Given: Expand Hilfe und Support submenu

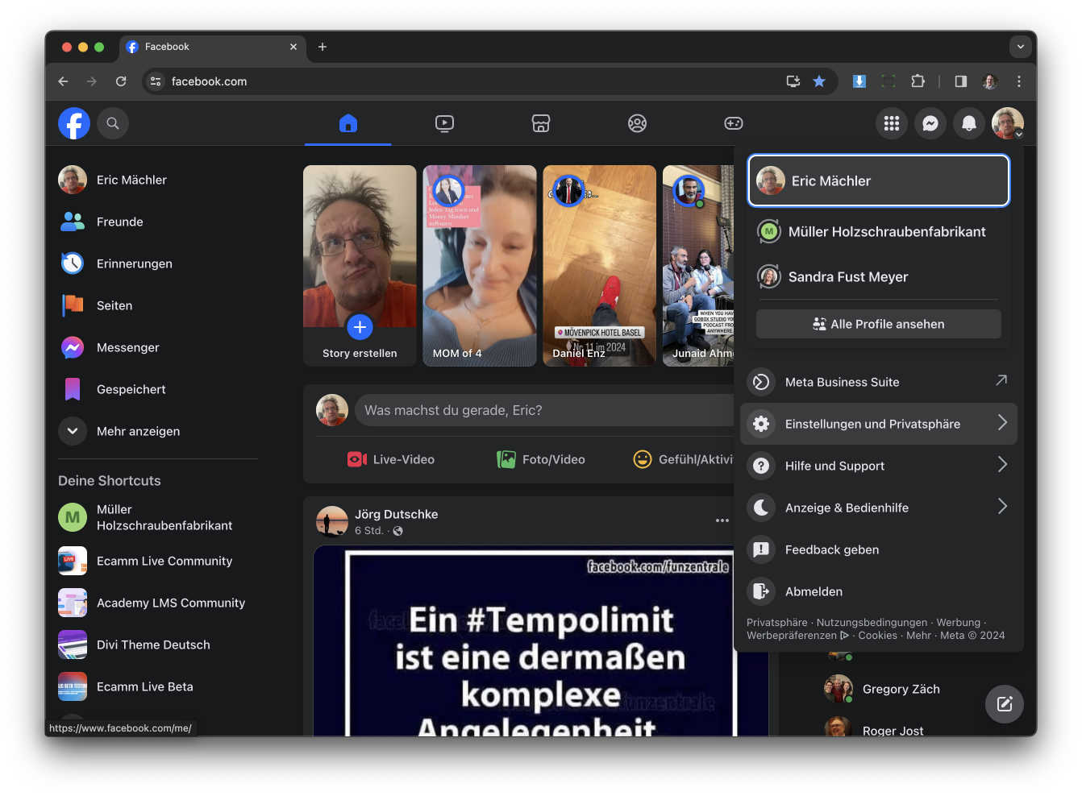Looking at the screenshot, I should (878, 466).
